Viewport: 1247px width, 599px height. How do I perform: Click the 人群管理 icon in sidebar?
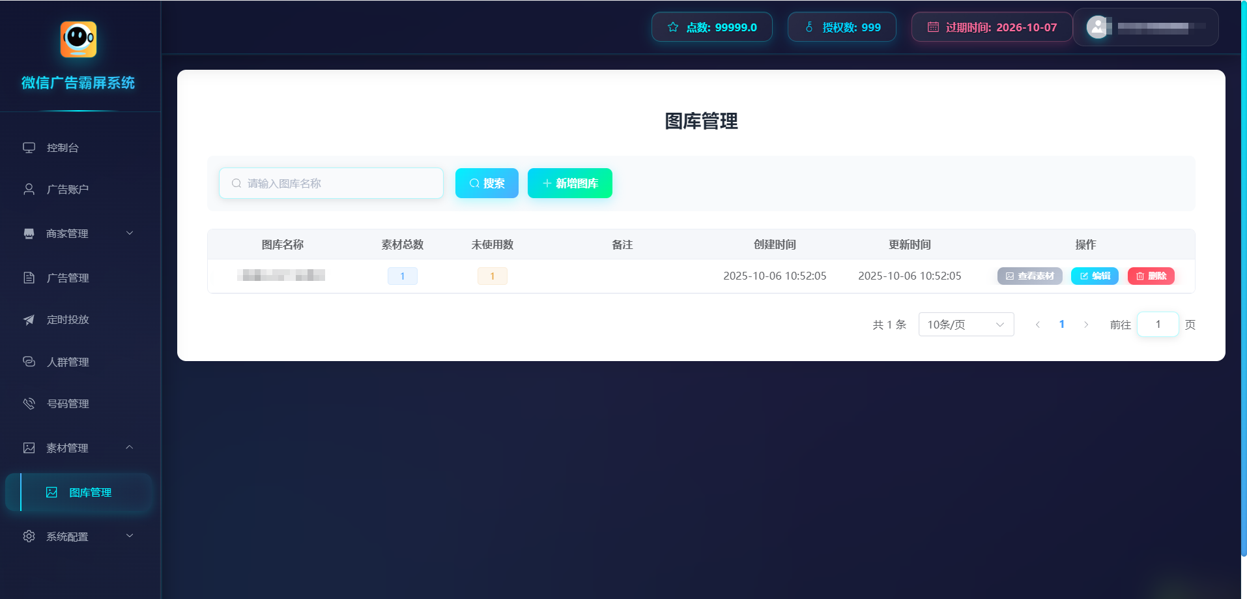(x=29, y=362)
